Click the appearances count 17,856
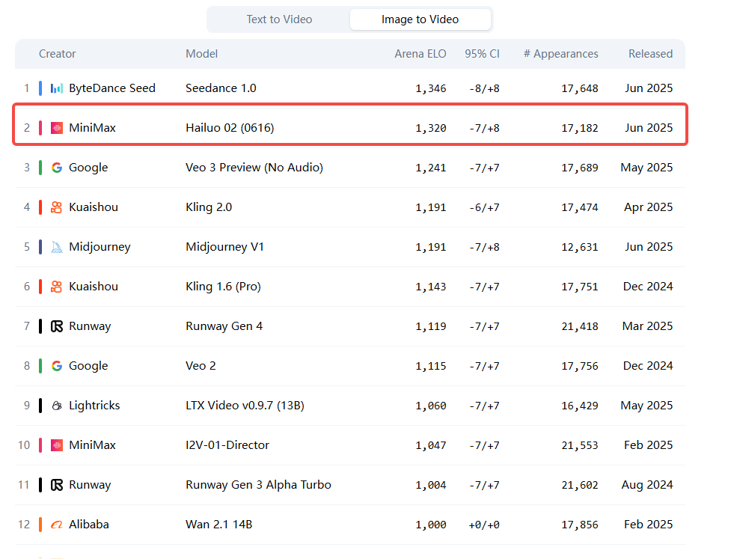 (579, 524)
